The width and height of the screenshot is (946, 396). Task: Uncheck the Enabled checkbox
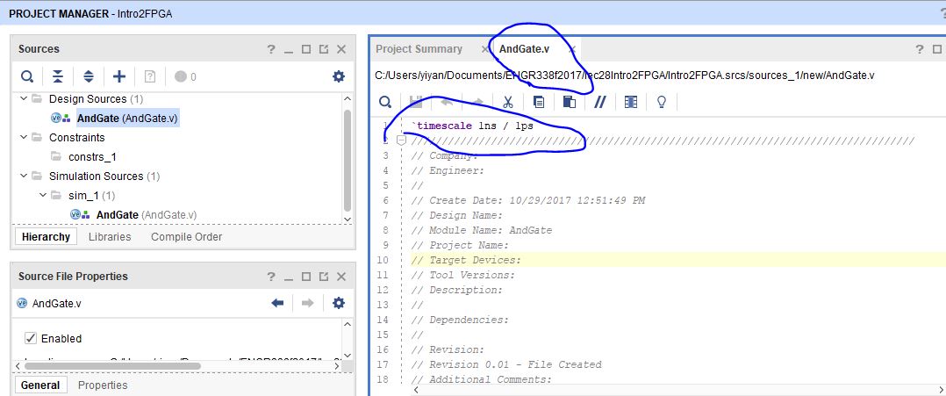31,338
